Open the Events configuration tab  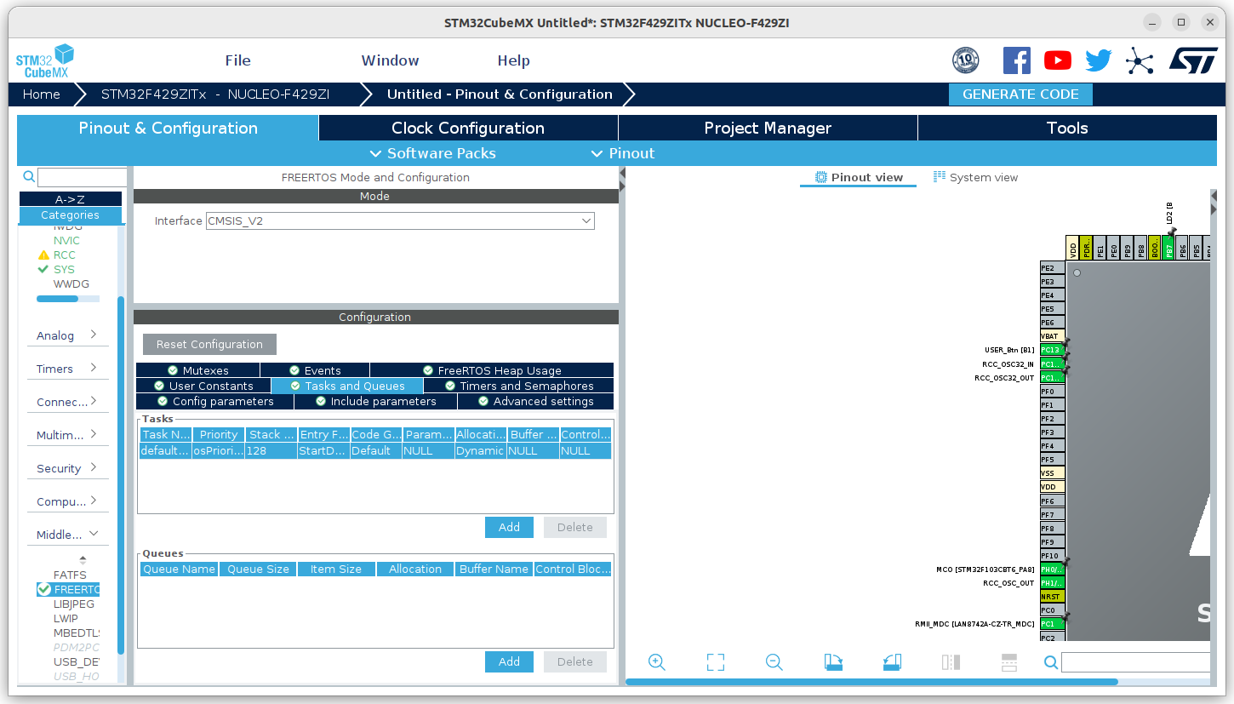coord(315,370)
